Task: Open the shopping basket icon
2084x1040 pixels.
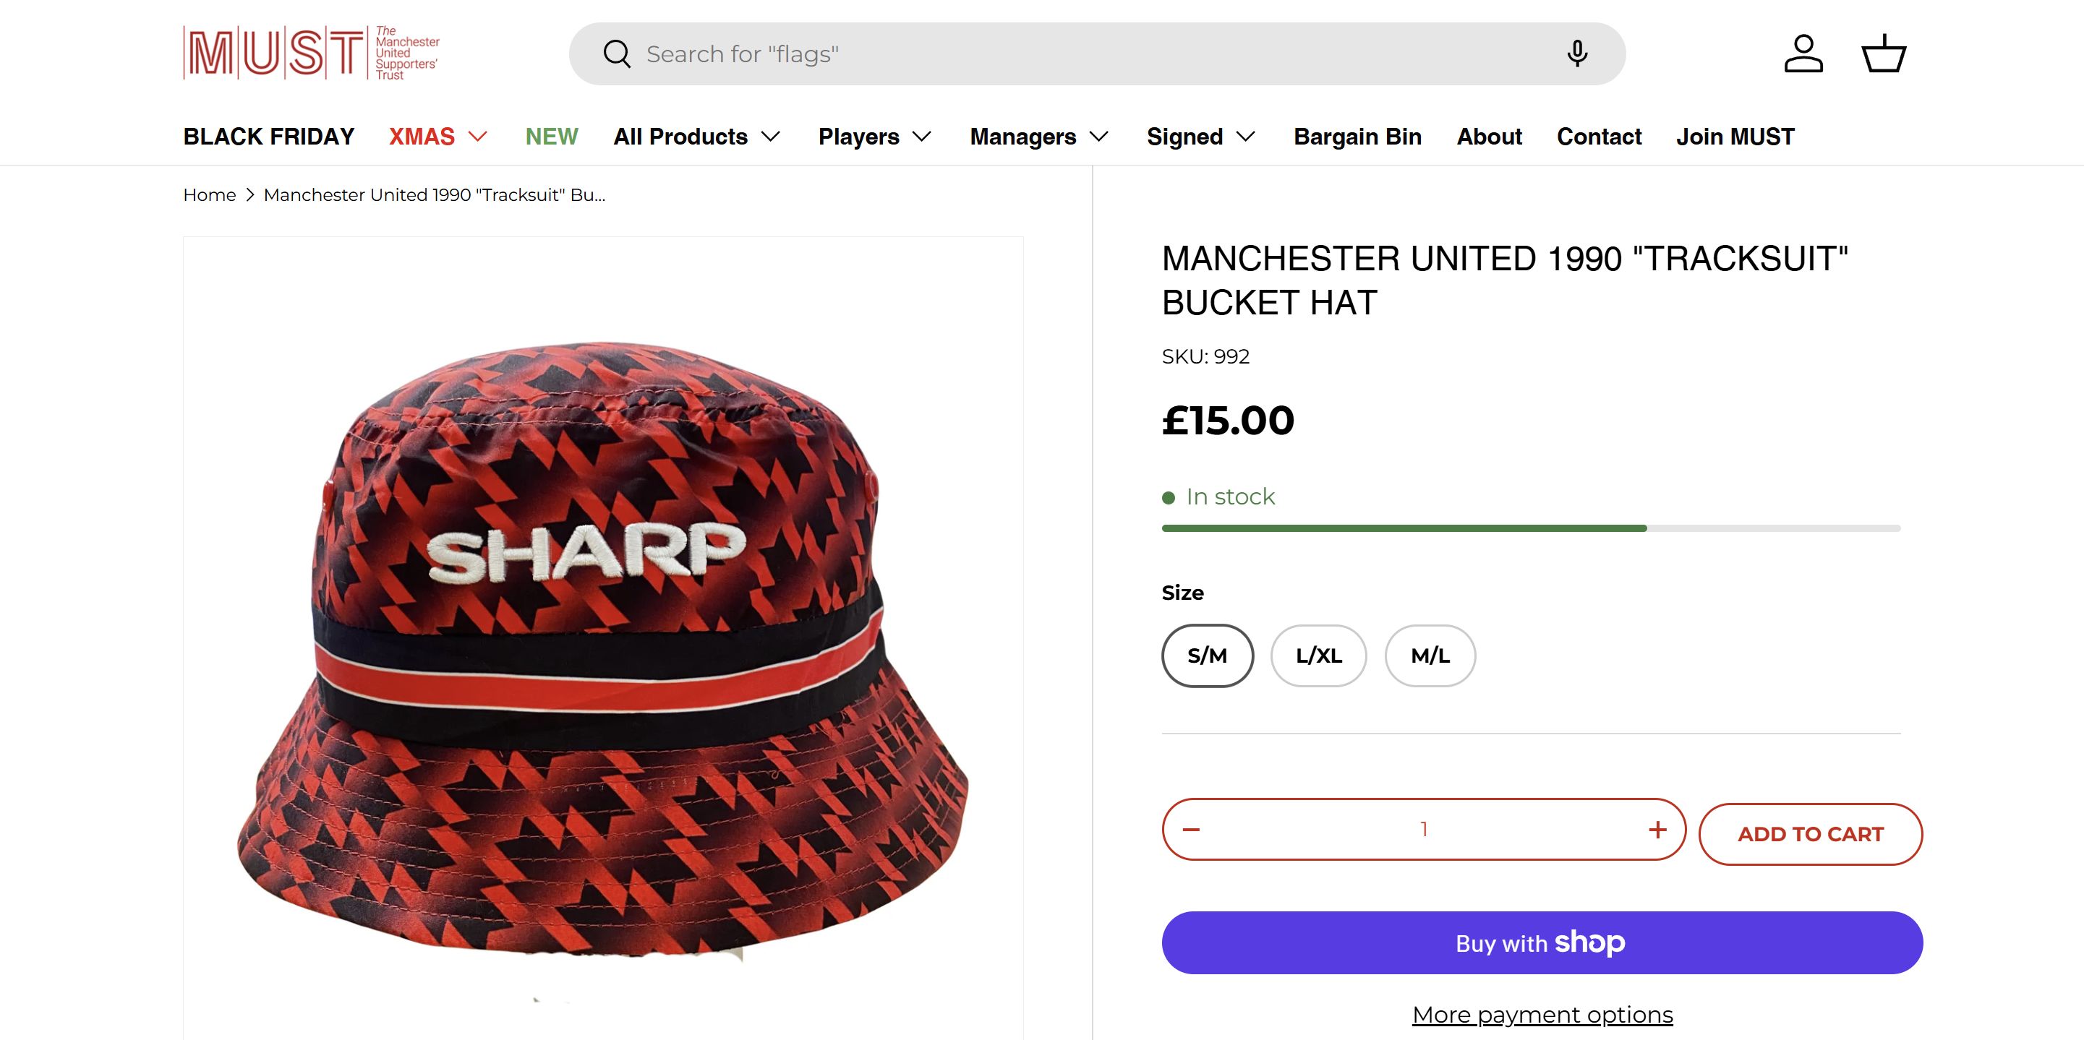Action: 1884,54
